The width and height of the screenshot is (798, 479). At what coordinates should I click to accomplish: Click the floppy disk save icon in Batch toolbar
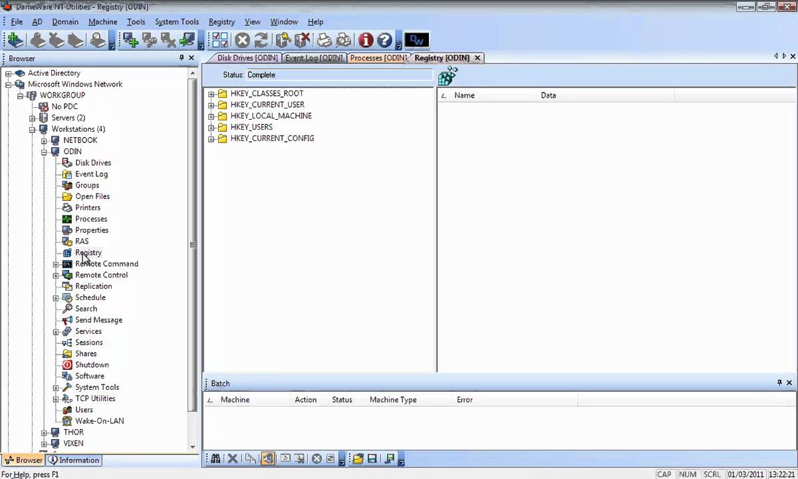click(372, 458)
